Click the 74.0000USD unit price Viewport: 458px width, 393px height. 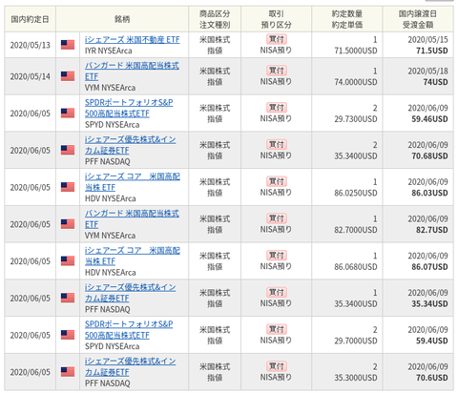pyautogui.click(x=356, y=82)
